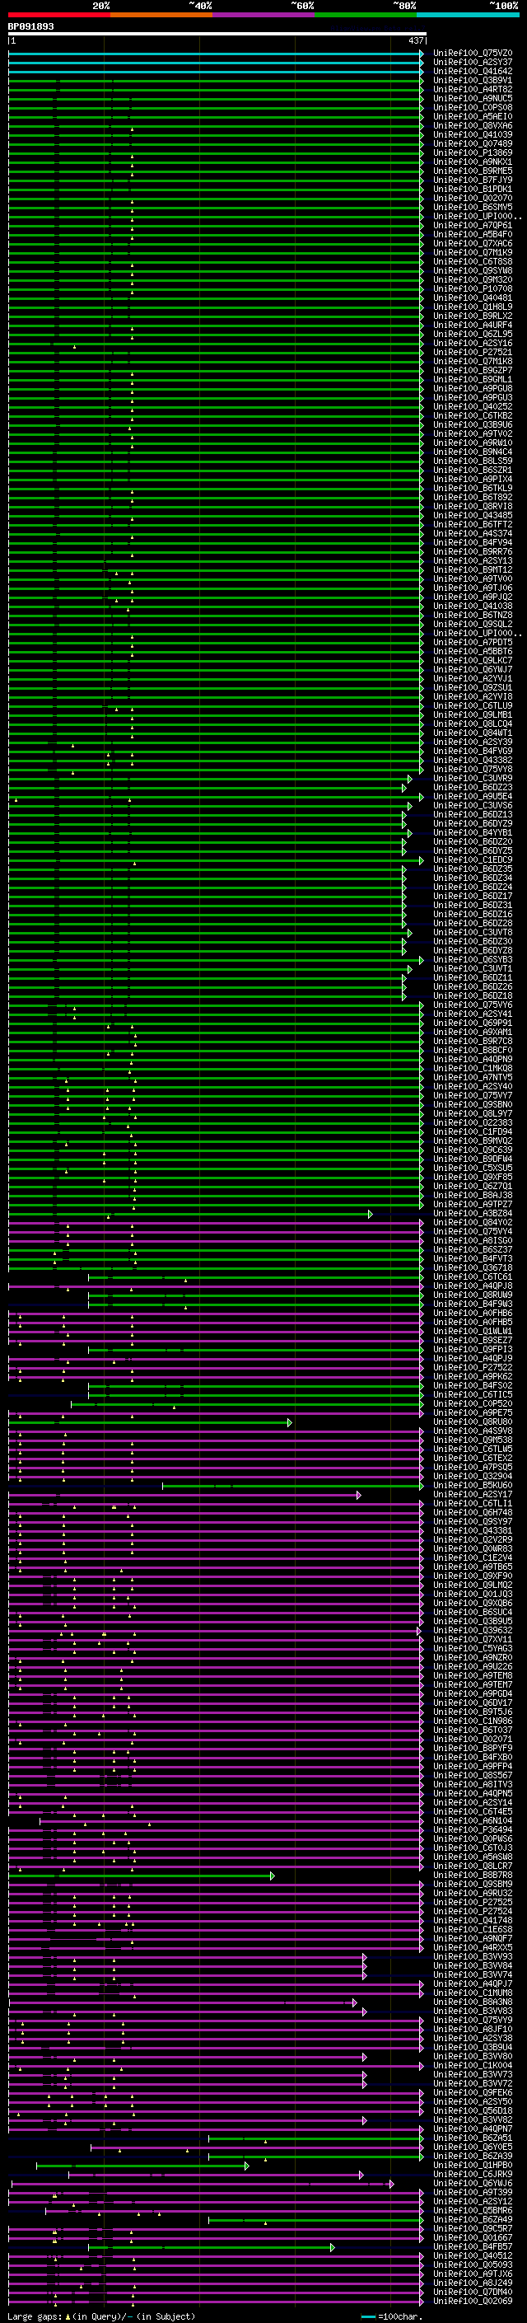This screenshot has height=2323, width=527.
Task: Click label UniRef100_C1EDC9
Action: [473, 859]
